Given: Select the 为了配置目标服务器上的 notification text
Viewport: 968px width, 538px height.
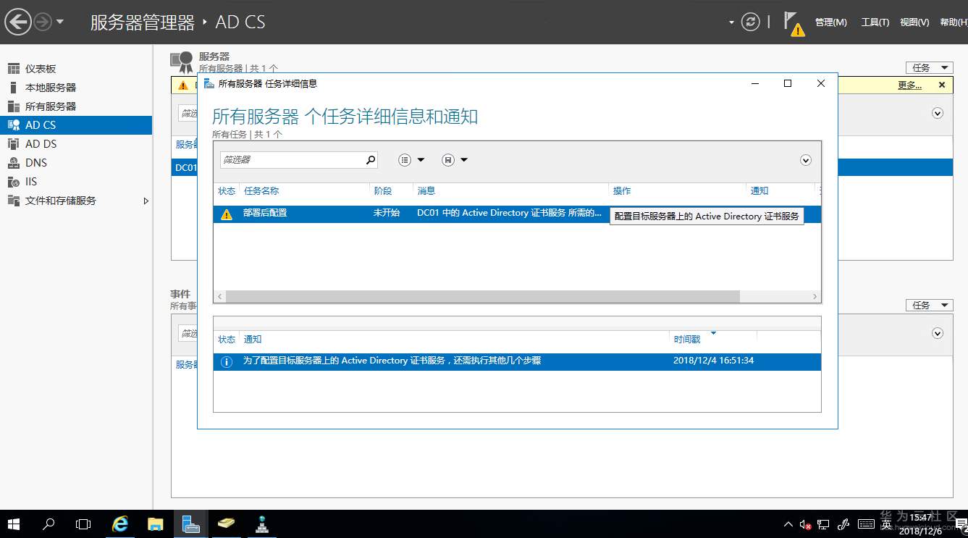Looking at the screenshot, I should tap(392, 361).
